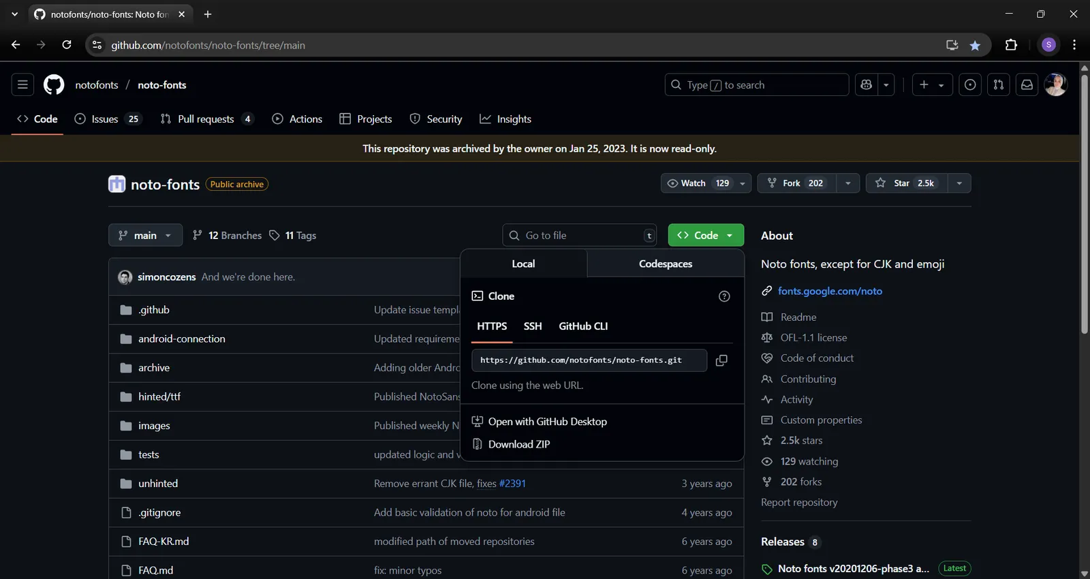This screenshot has height=579, width=1090.
Task: Open the create new plus dropdown
Action: 932,84
